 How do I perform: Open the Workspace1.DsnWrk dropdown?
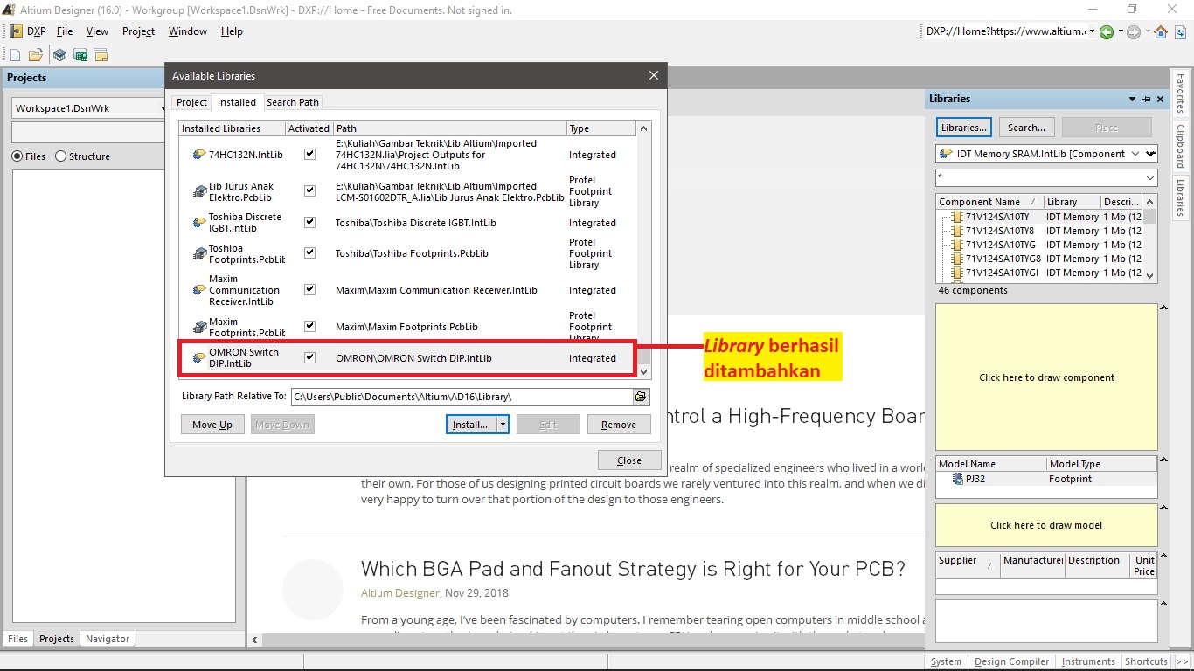point(161,108)
